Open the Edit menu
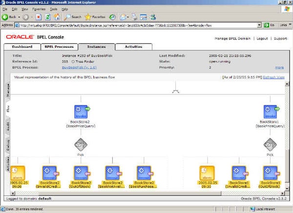293x213 pixels. click(x=15, y=9)
